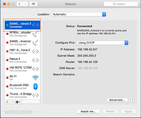
Task: Select the Bluetooth PAN service
Action: click(23, 87)
